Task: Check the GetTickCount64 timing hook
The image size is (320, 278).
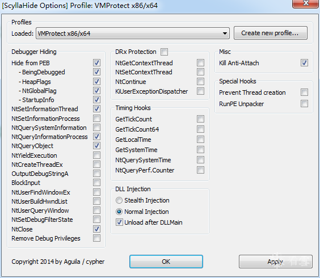Action: (x=201, y=129)
